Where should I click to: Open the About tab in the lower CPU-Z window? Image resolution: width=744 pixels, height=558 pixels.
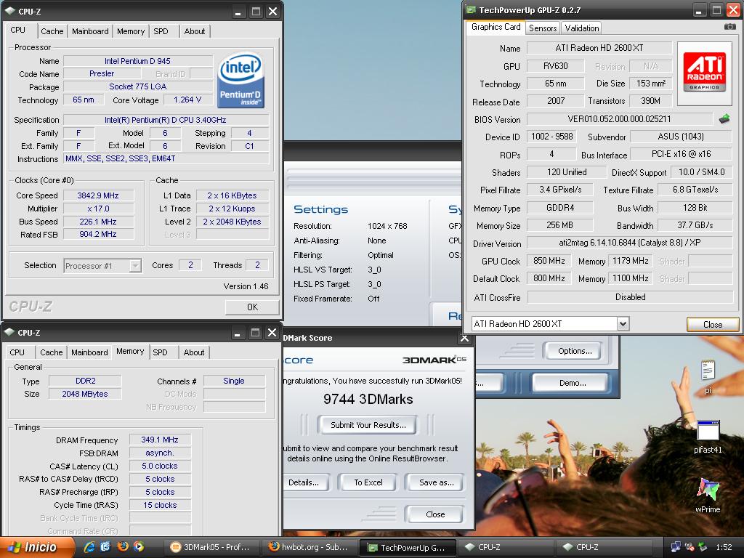tap(193, 352)
